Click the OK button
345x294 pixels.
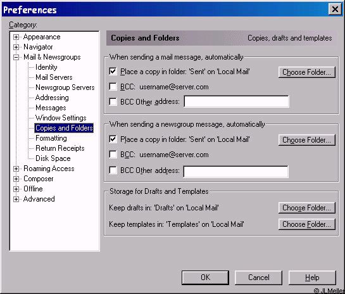[x=205, y=278]
